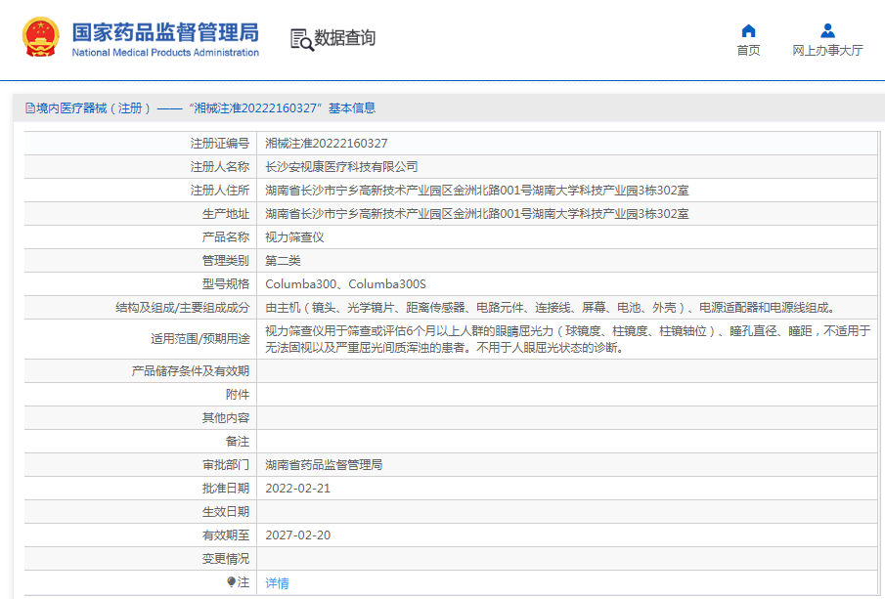Click the national emblem logo

click(x=41, y=38)
